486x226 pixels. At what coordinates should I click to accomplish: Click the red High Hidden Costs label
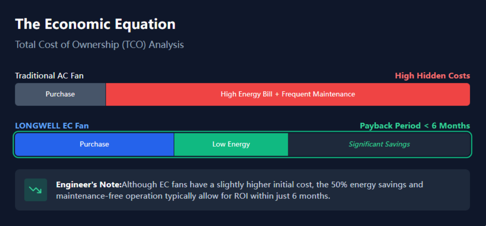pyautogui.click(x=432, y=76)
